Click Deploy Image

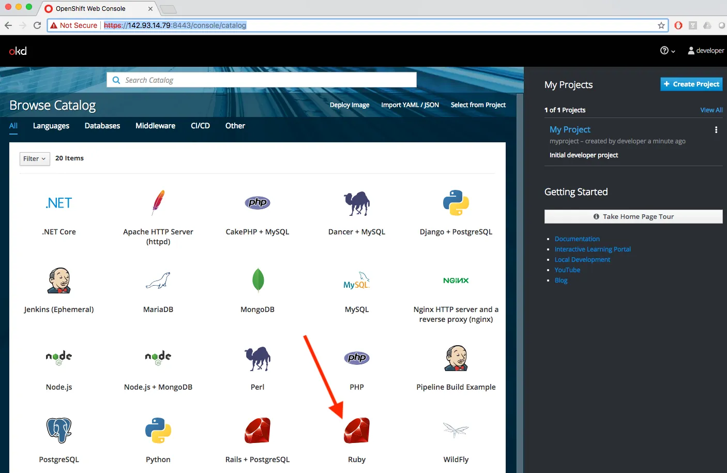click(x=350, y=105)
